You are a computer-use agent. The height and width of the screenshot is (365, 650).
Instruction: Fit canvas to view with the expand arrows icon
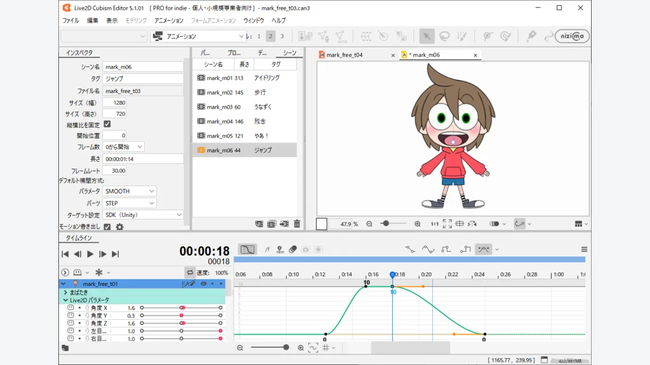(447, 224)
